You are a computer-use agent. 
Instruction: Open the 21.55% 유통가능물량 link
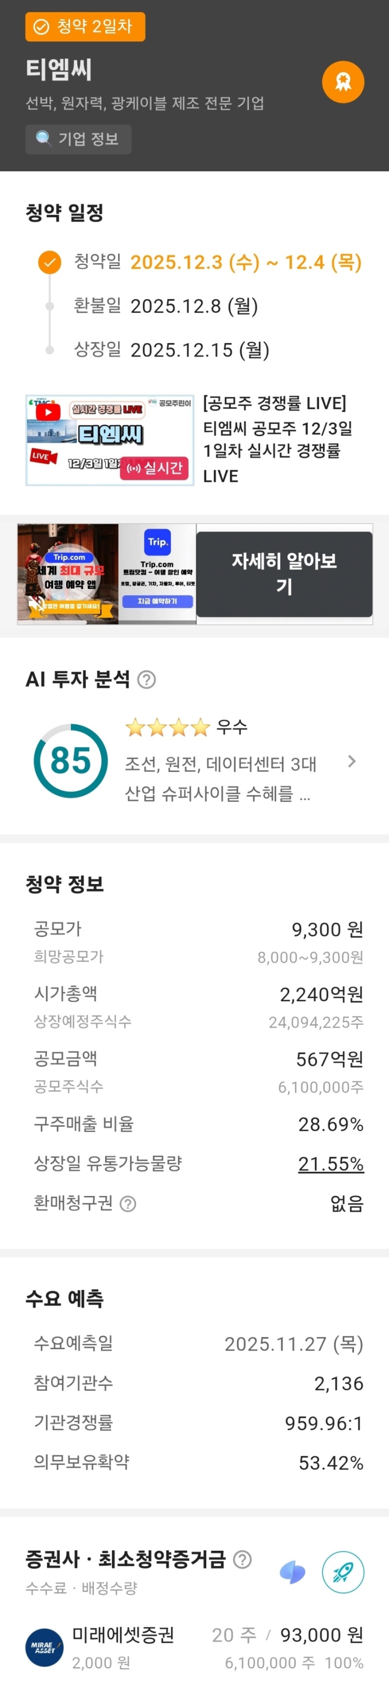(x=331, y=1163)
